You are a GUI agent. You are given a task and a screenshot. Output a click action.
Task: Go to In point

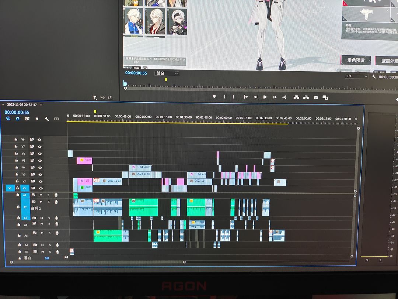(246, 97)
